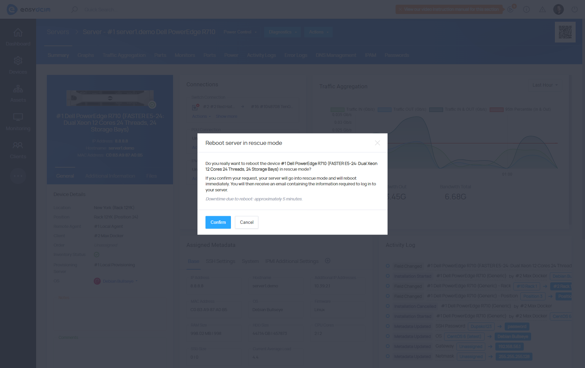585x368 pixels.
Task: Click the quick search magnifier icon
Action: tap(74, 9)
